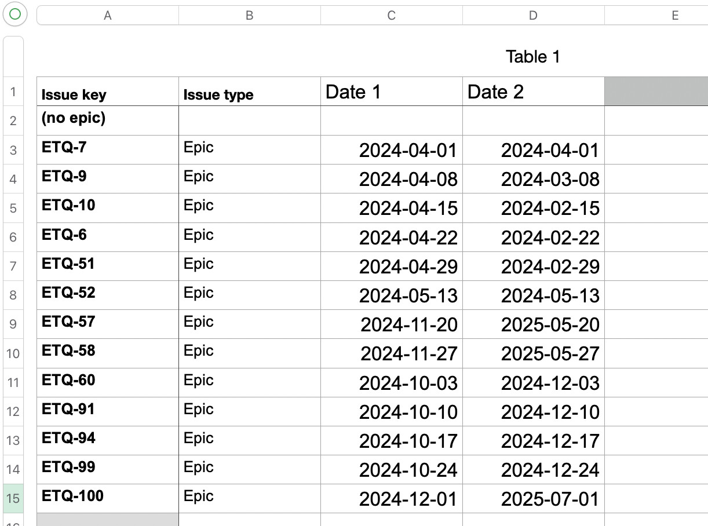The width and height of the screenshot is (708, 526).
Task: Select row 15 header
Action: pos(13,498)
